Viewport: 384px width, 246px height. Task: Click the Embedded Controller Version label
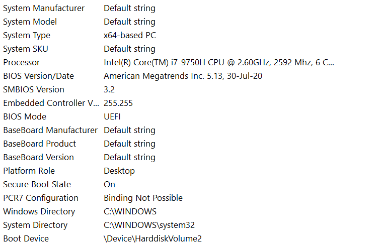[51, 103]
